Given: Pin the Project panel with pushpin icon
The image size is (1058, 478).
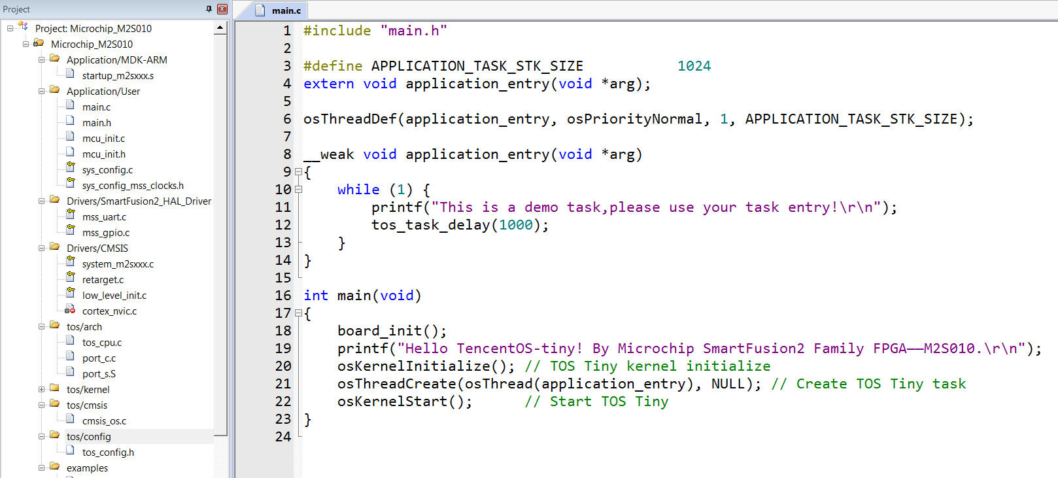Looking at the screenshot, I should 209,9.
